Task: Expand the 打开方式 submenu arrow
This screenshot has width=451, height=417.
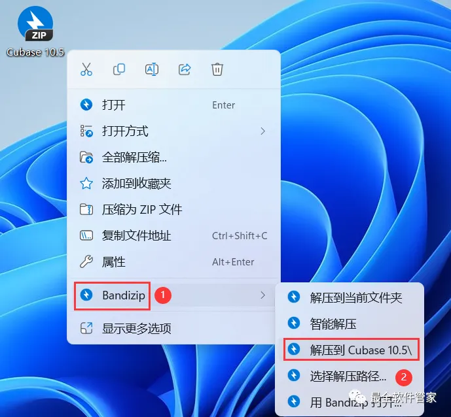Action: pos(262,131)
